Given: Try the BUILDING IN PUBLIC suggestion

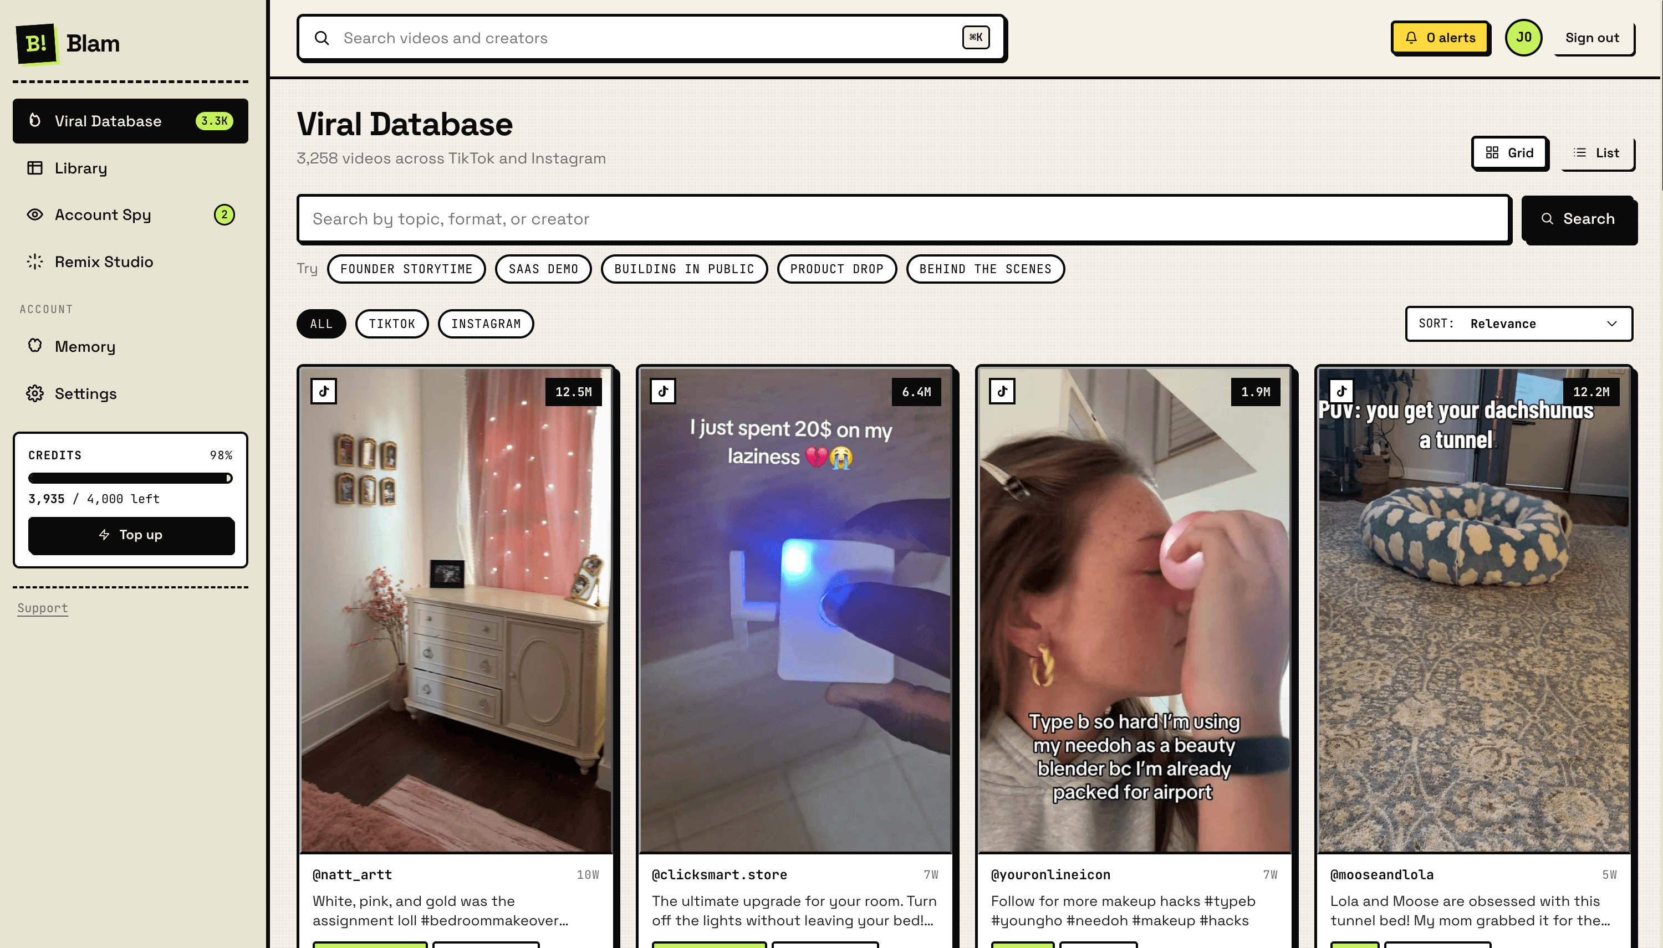Looking at the screenshot, I should [685, 269].
